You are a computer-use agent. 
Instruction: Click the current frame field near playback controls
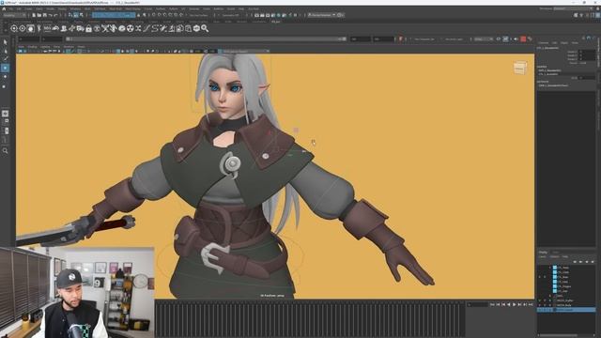pos(477,304)
